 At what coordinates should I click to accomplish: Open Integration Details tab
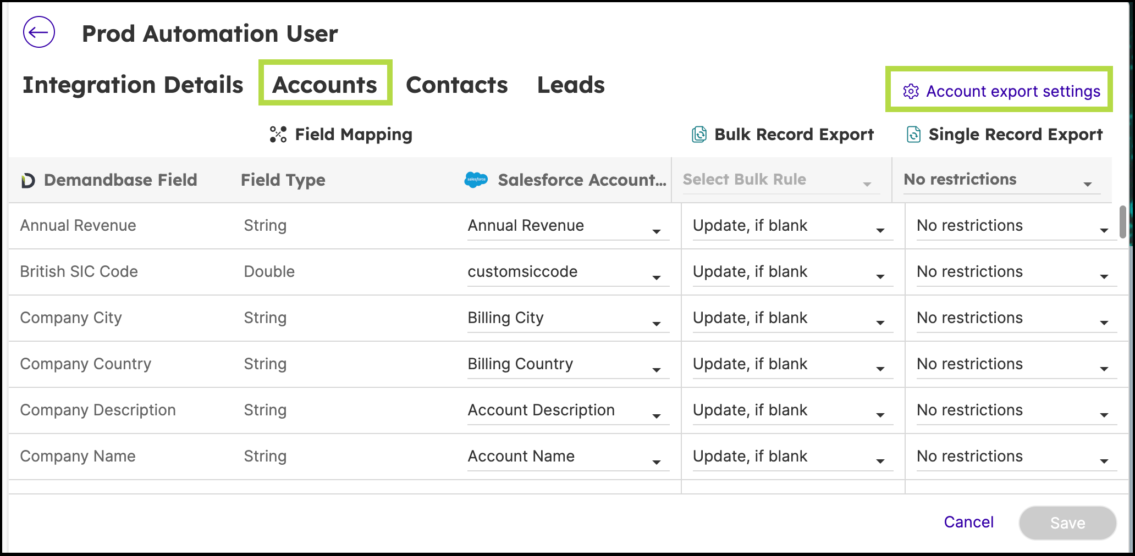[133, 85]
